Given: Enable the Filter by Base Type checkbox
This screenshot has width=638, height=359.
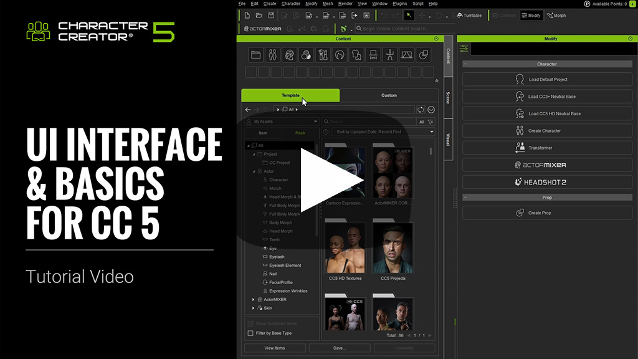Looking at the screenshot, I should [250, 333].
